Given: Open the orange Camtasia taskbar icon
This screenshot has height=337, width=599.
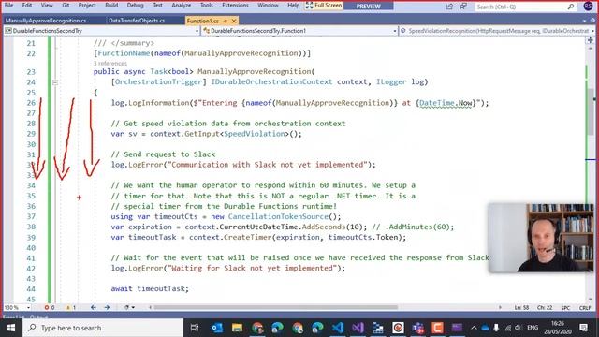Looking at the screenshot, I should point(438,328).
